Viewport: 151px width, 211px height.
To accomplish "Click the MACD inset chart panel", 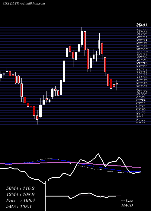I will coord(83,196).
